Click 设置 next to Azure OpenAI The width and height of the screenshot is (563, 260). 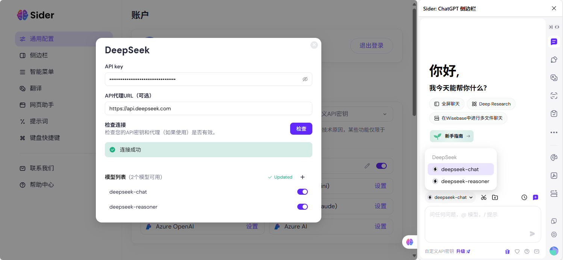(x=252, y=227)
